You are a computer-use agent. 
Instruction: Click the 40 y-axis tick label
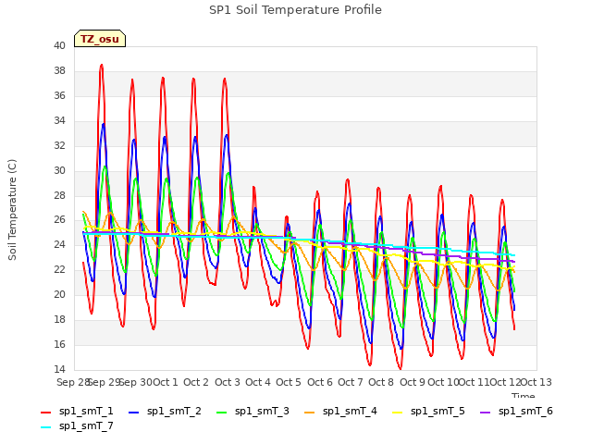pyautogui.click(x=59, y=46)
